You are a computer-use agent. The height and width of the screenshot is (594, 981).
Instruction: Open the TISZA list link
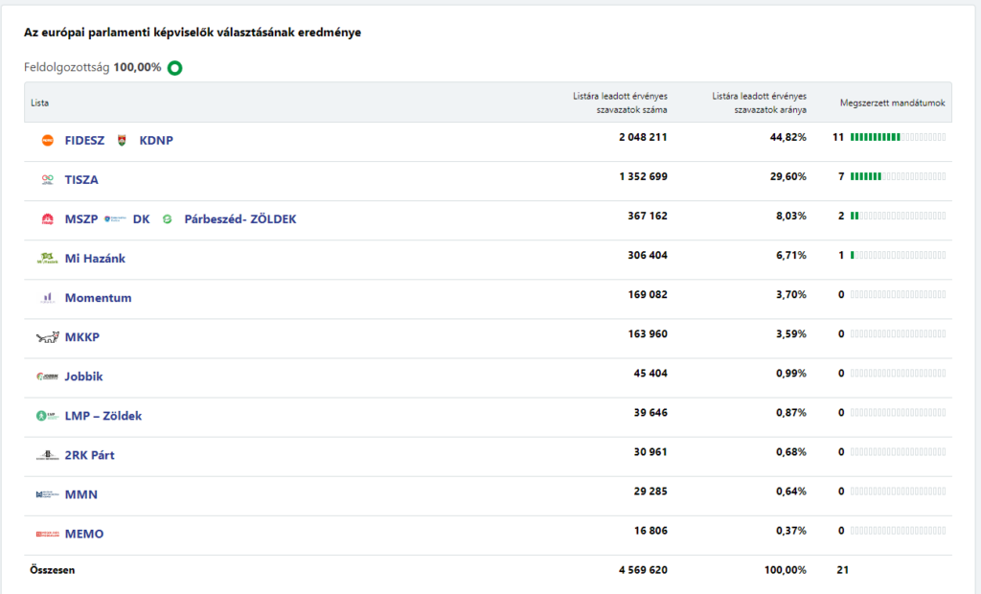[81, 180]
